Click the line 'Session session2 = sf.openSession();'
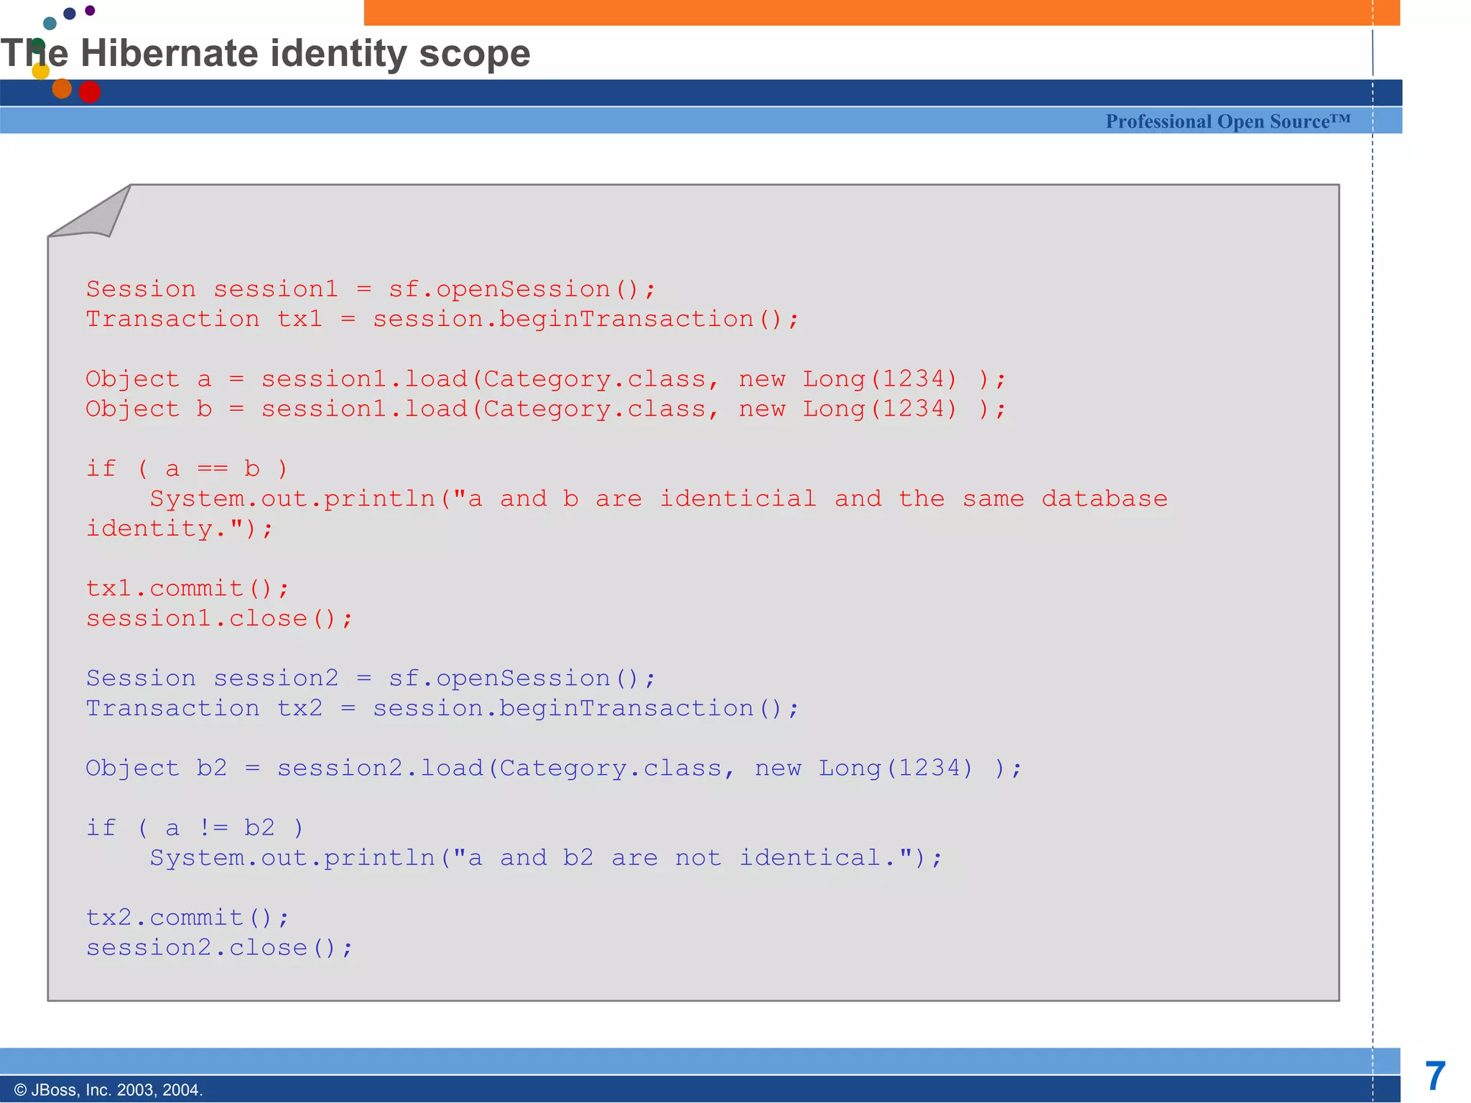The height and width of the screenshot is (1103, 1471). (371, 679)
